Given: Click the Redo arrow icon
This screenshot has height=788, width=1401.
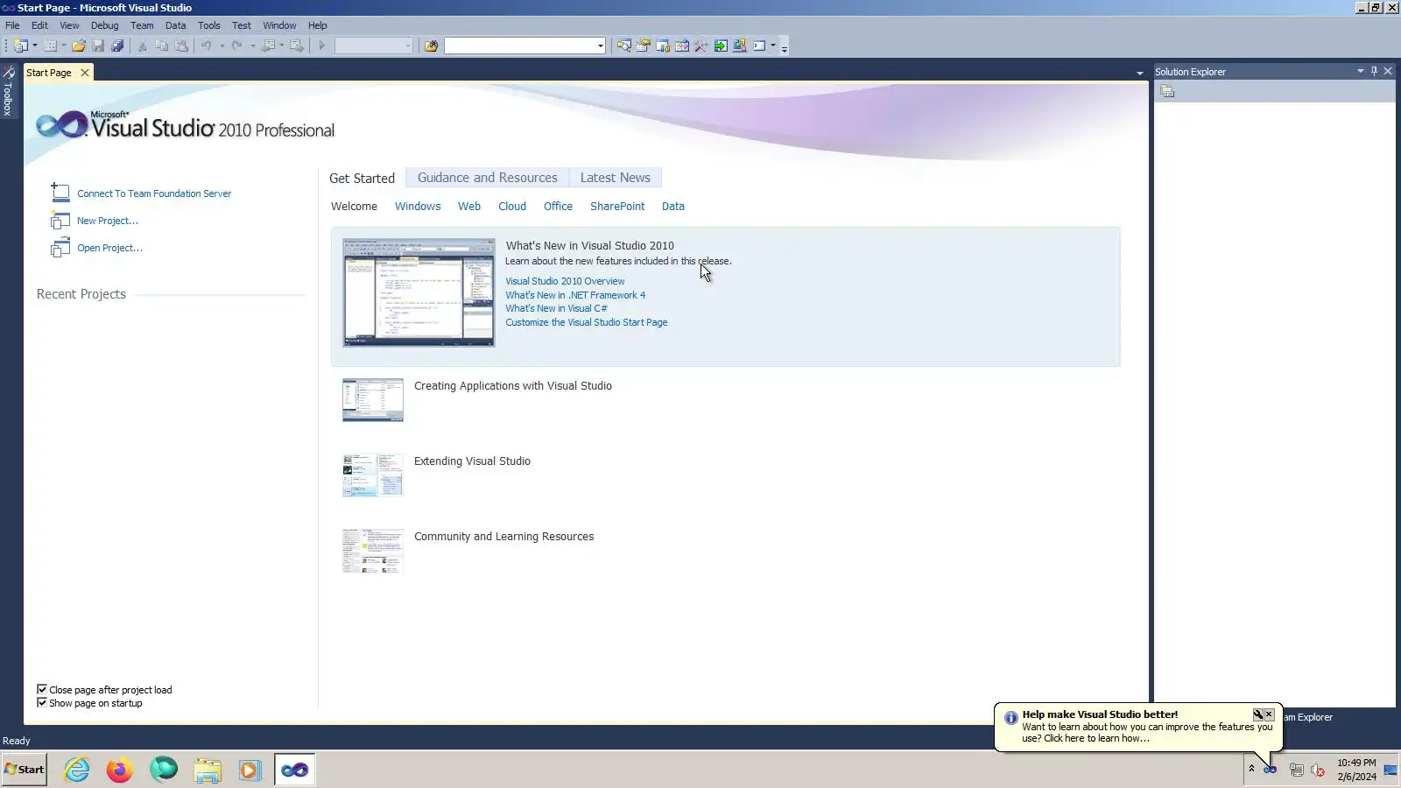Looking at the screenshot, I should 236,46.
